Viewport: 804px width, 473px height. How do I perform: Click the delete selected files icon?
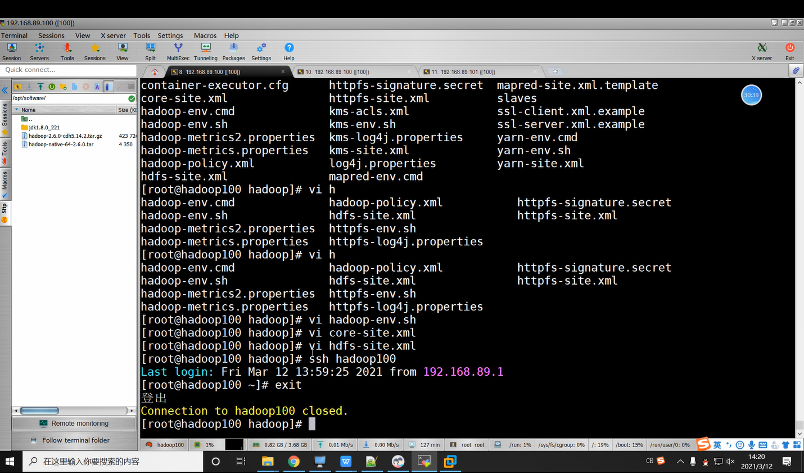pos(86,87)
